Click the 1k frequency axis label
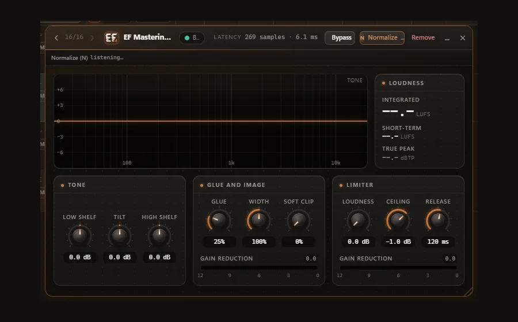 click(x=231, y=163)
